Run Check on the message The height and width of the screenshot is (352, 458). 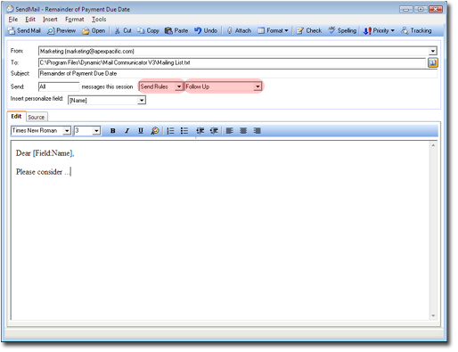pyautogui.click(x=309, y=30)
